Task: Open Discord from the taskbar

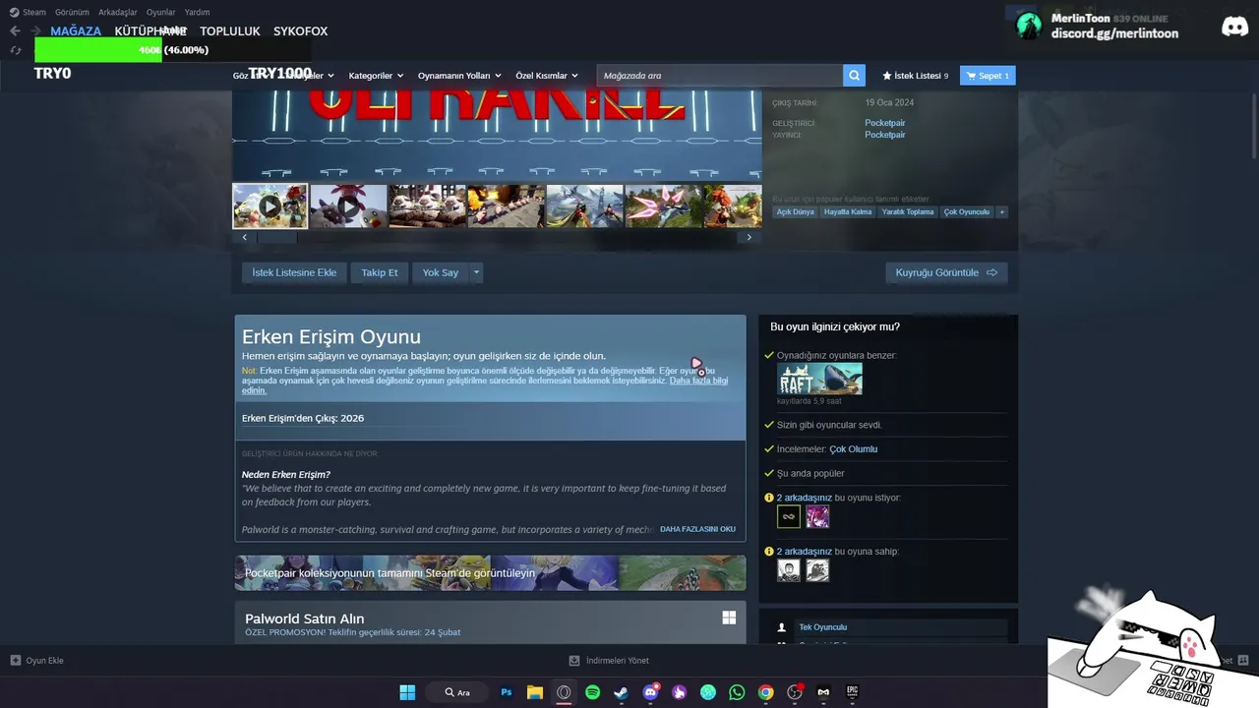Action: click(650, 692)
